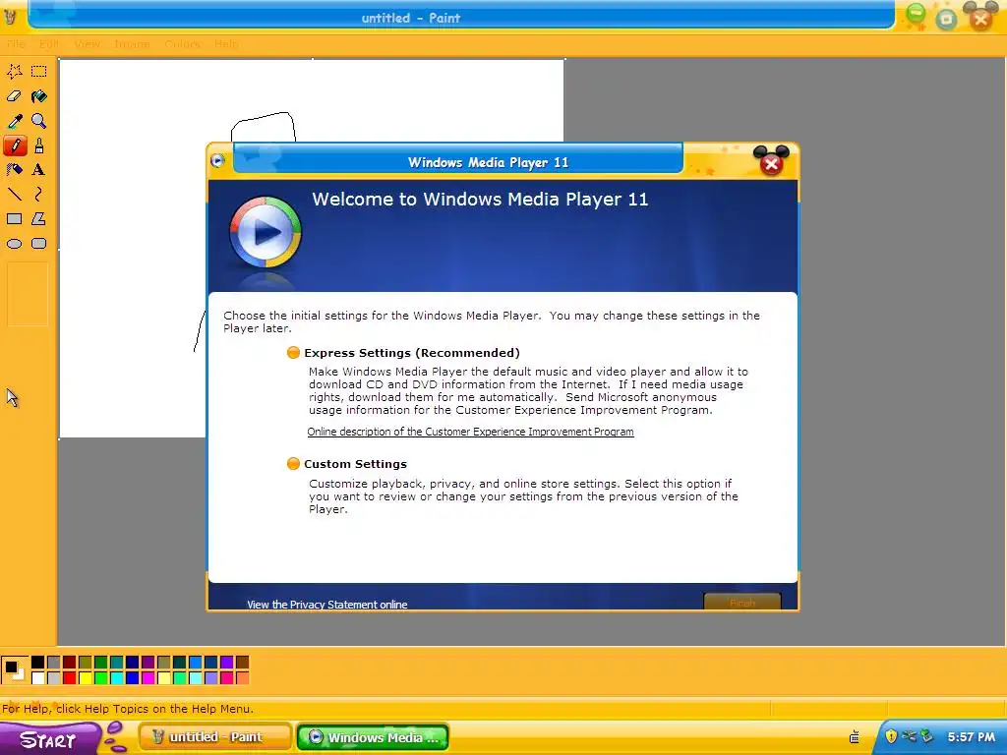Pick the Text tool letter A
This screenshot has height=755, width=1007.
click(x=38, y=169)
